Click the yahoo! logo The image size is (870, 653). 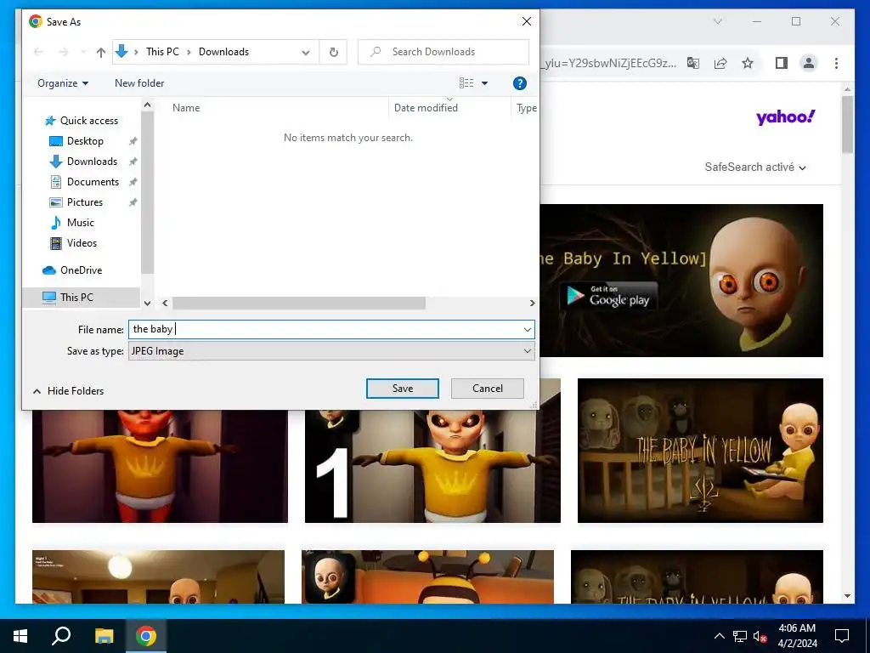785,117
